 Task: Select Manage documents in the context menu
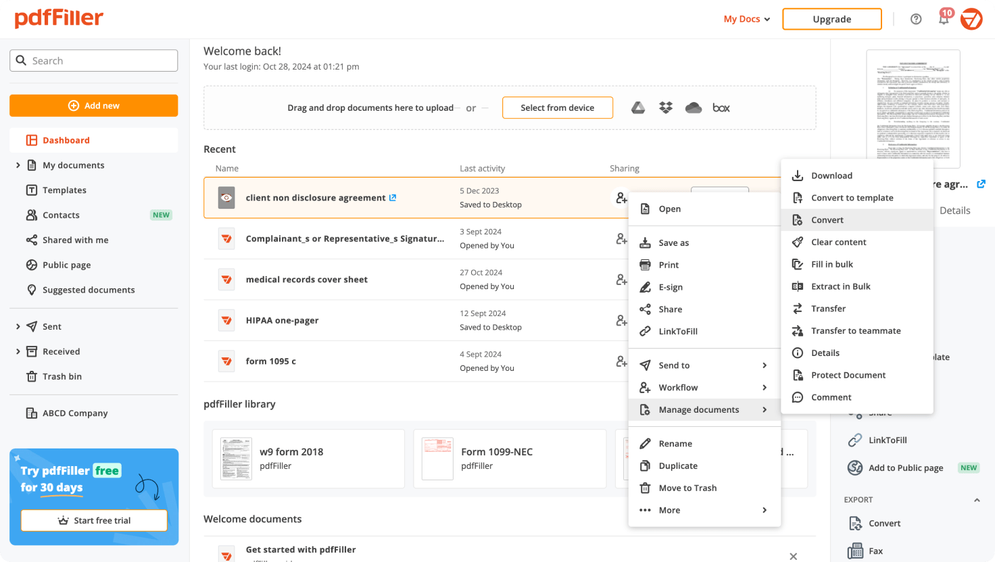click(x=704, y=409)
